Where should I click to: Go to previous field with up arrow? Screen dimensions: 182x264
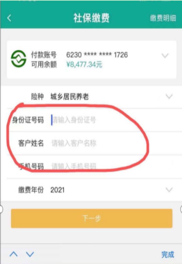[x=14, y=254]
